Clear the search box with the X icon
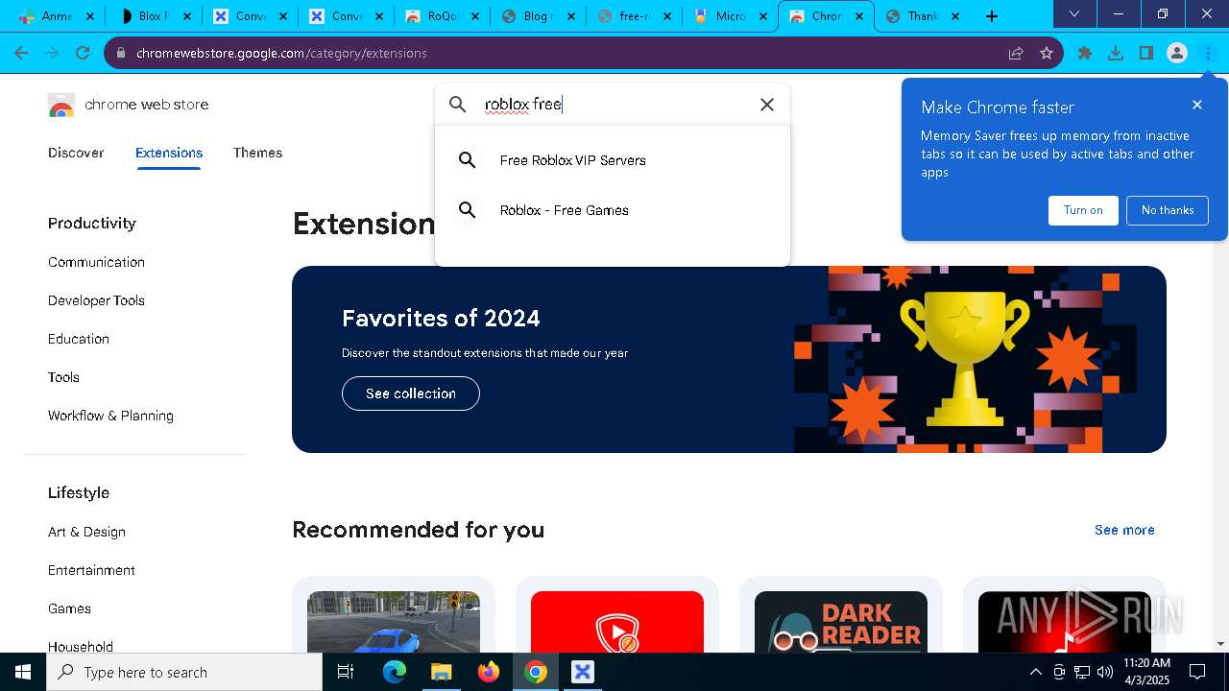The width and height of the screenshot is (1229, 691). (766, 105)
